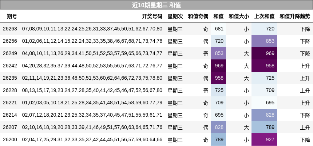Click 和值 cell 725 in row 26228
The image size is (313, 146).
click(x=218, y=90)
